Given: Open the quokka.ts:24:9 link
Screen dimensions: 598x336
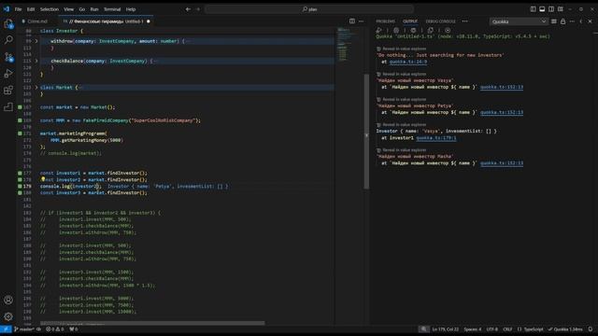Looking at the screenshot, I should pos(408,62).
